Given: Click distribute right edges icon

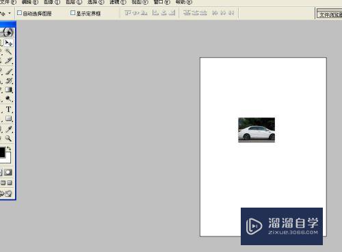Looking at the screenshot, I should point(231,13).
